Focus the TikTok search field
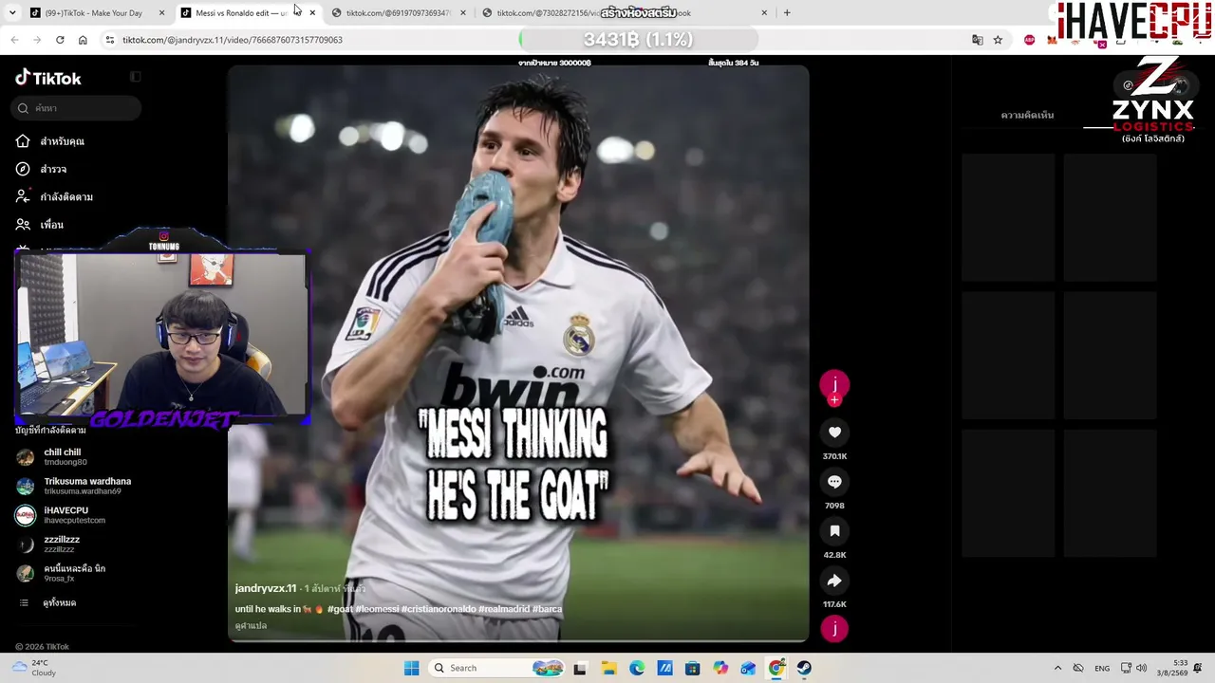The width and height of the screenshot is (1215, 683). [x=77, y=108]
